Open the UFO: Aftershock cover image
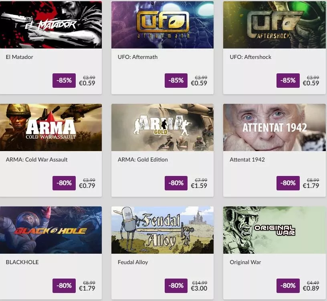This screenshot has width=327, height=301. tap(275, 25)
